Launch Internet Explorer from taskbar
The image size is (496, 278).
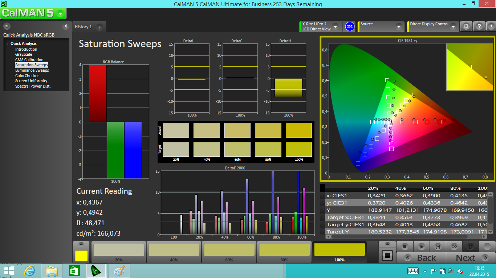(x=30, y=271)
